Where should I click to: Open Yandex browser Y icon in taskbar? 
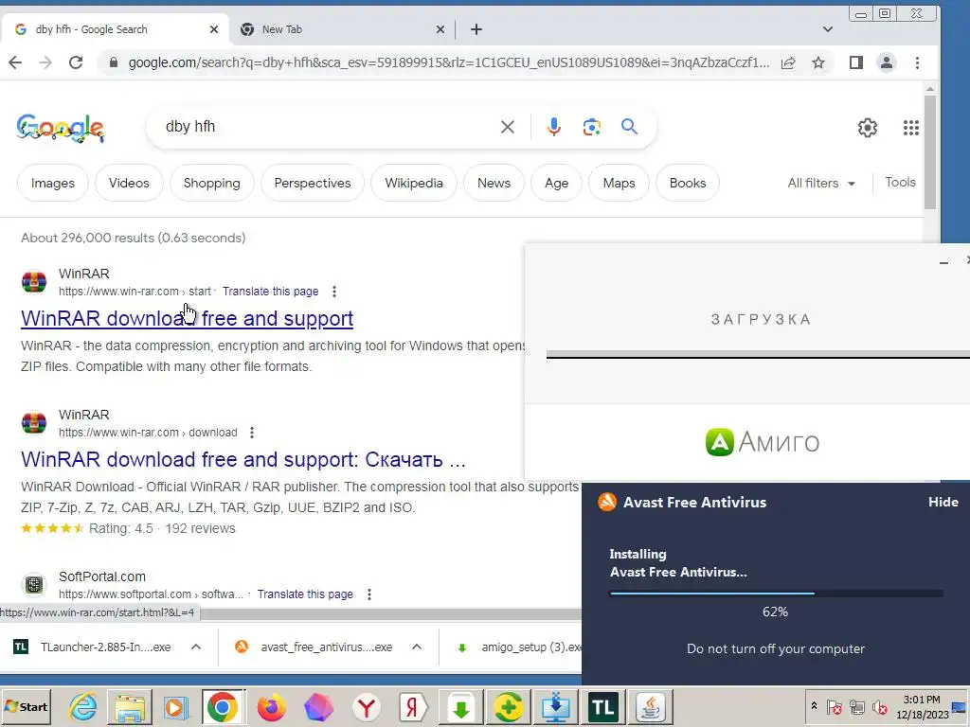[367, 706]
